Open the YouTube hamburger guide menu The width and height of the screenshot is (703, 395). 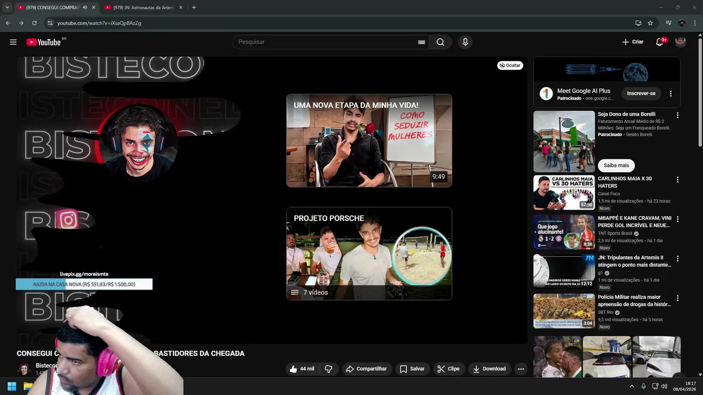click(x=13, y=42)
